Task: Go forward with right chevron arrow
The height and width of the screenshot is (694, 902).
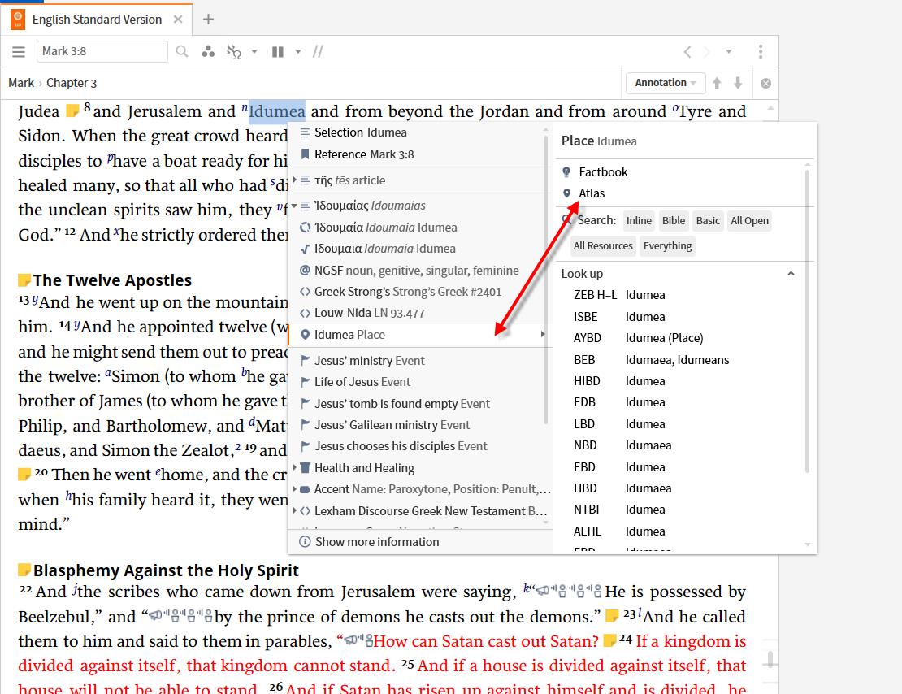Action: point(707,52)
